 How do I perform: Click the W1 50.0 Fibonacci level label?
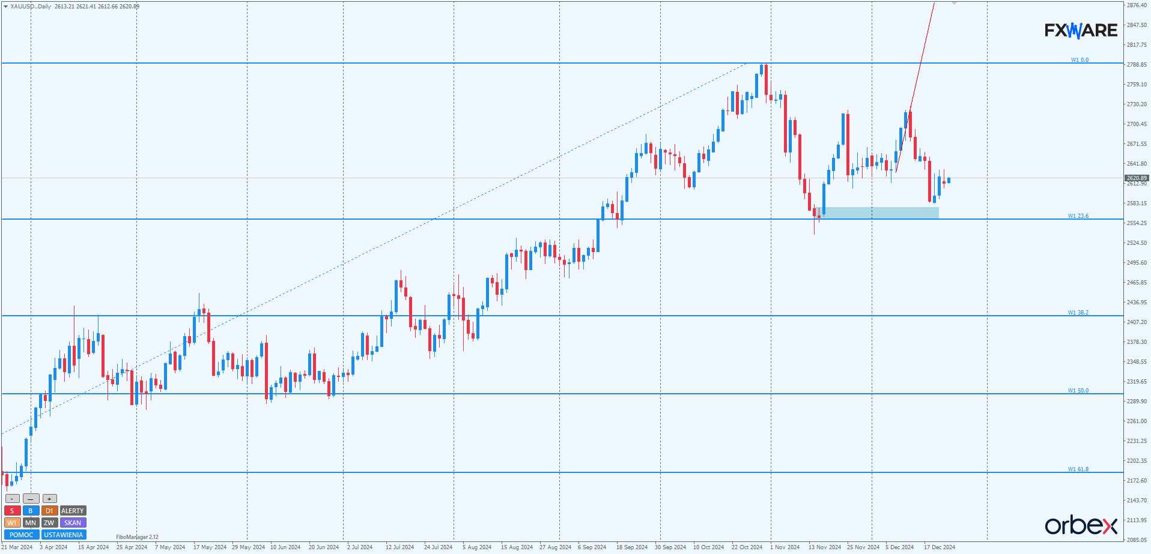coord(1078,391)
